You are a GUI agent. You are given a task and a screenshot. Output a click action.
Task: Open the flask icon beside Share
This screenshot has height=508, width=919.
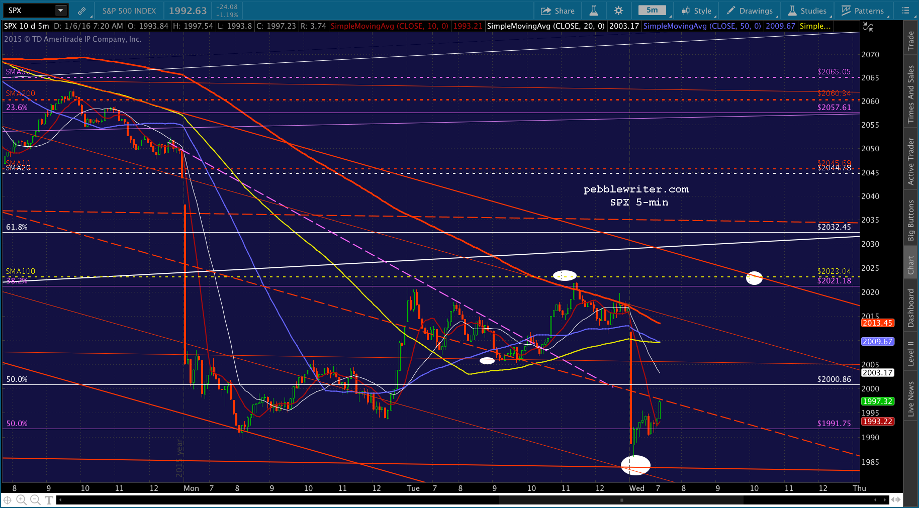click(x=594, y=11)
